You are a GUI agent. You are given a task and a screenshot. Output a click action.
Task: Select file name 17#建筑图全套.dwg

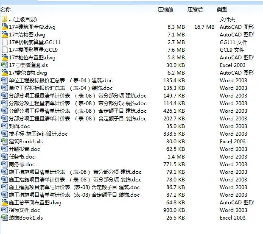[x=32, y=27]
